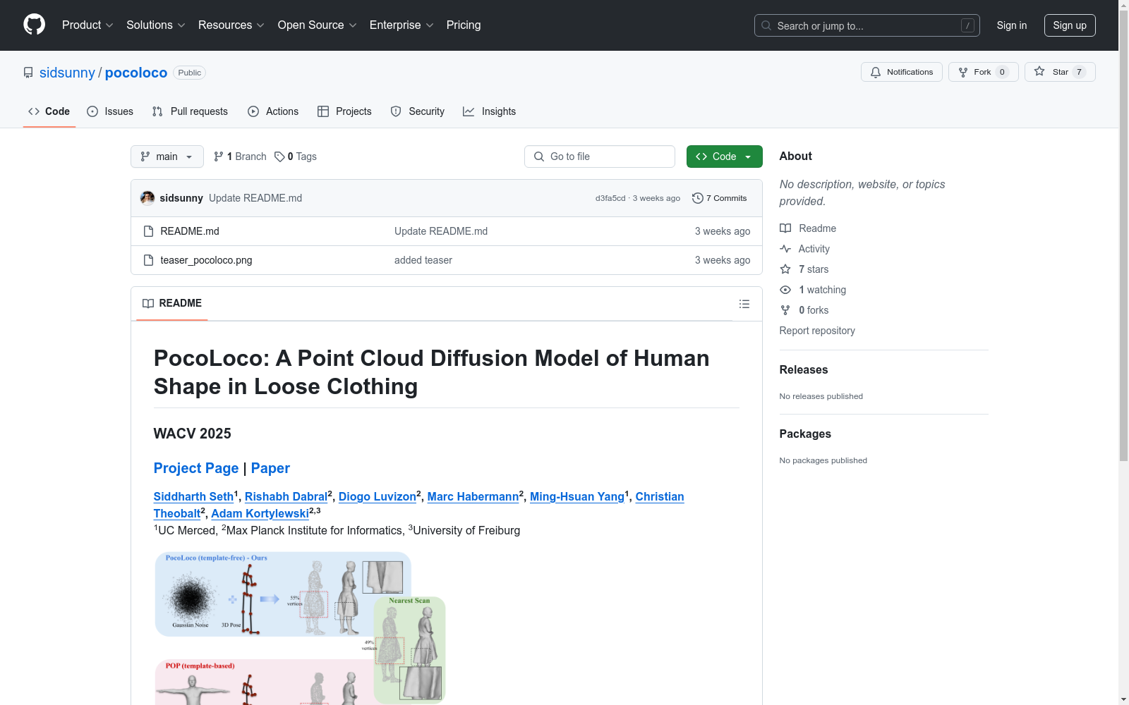1129x705 pixels.
Task: Click the Report repository link
Action: click(817, 331)
